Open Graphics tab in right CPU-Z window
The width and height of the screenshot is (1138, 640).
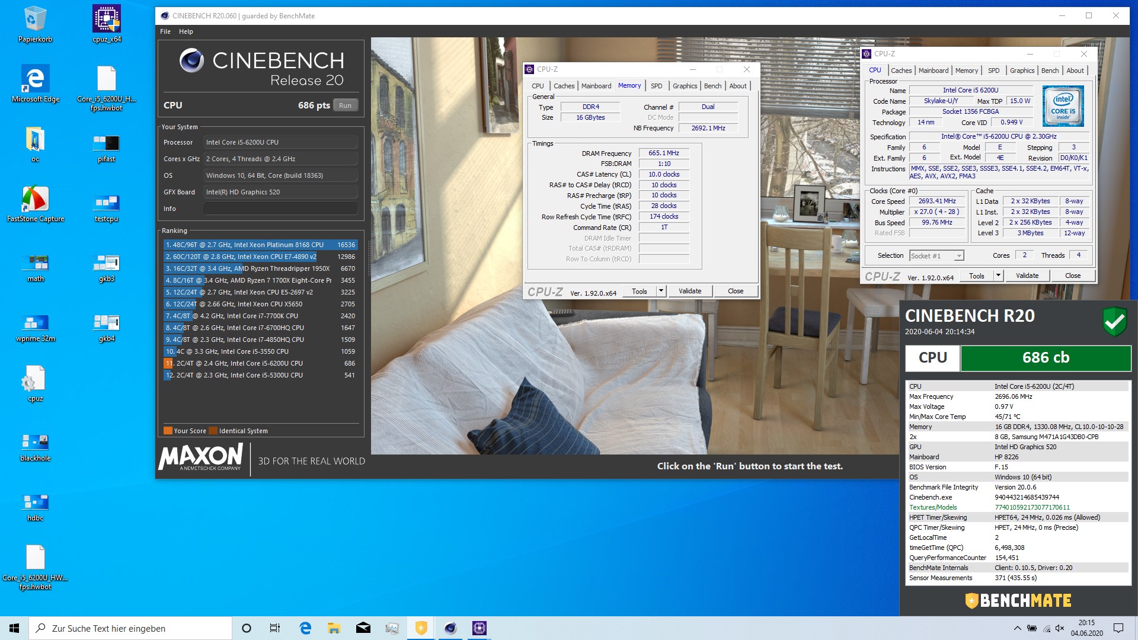[1022, 71]
